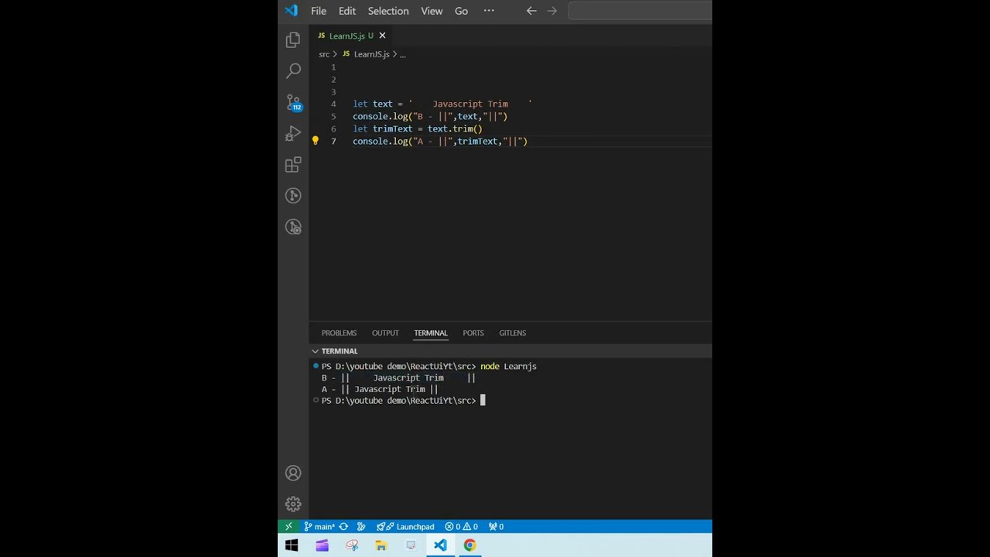
Task: Collapse the TERMINAL section chevron
Action: pos(315,351)
